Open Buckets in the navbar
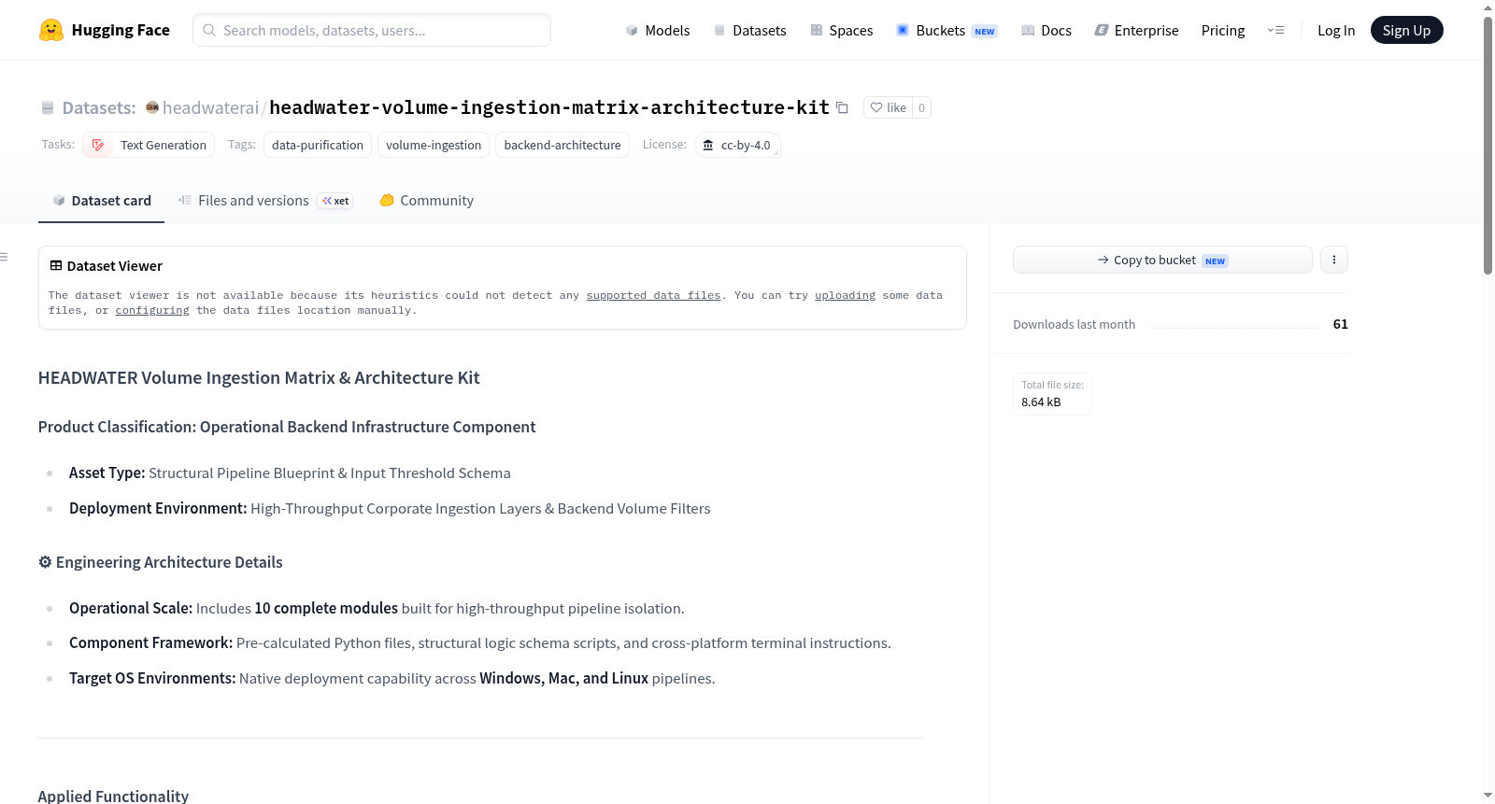Viewport: 1495px width, 804px height. click(947, 30)
